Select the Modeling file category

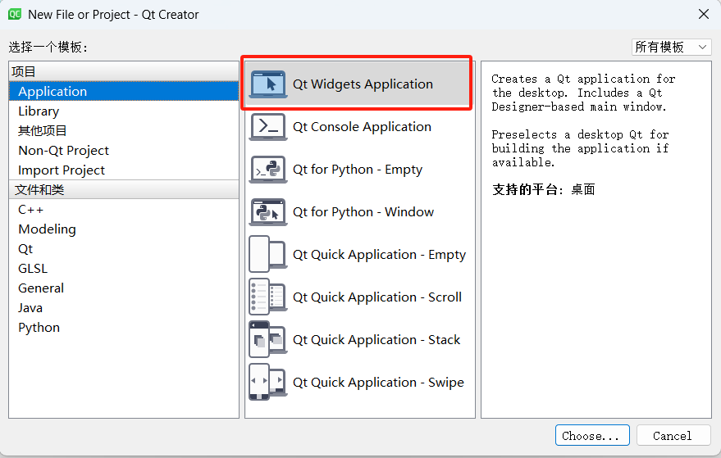(x=124, y=229)
